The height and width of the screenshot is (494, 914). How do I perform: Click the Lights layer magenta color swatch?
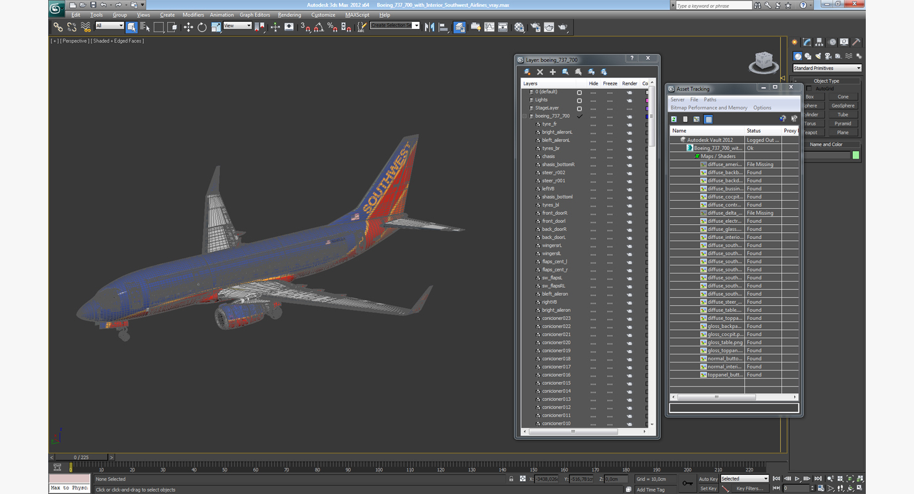[647, 100]
